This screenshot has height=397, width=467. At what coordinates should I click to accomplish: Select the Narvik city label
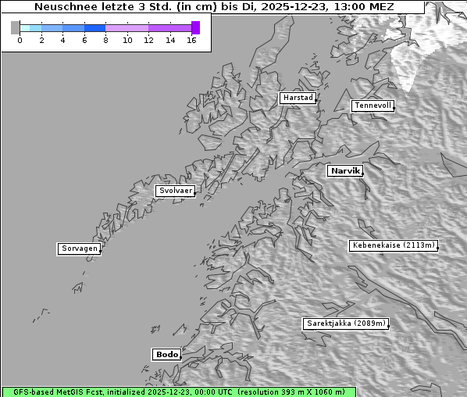345,171
